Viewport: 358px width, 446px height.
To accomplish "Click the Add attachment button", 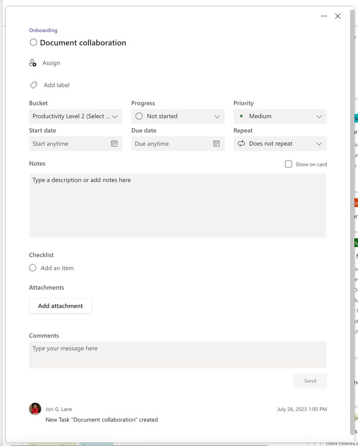I will pos(60,306).
